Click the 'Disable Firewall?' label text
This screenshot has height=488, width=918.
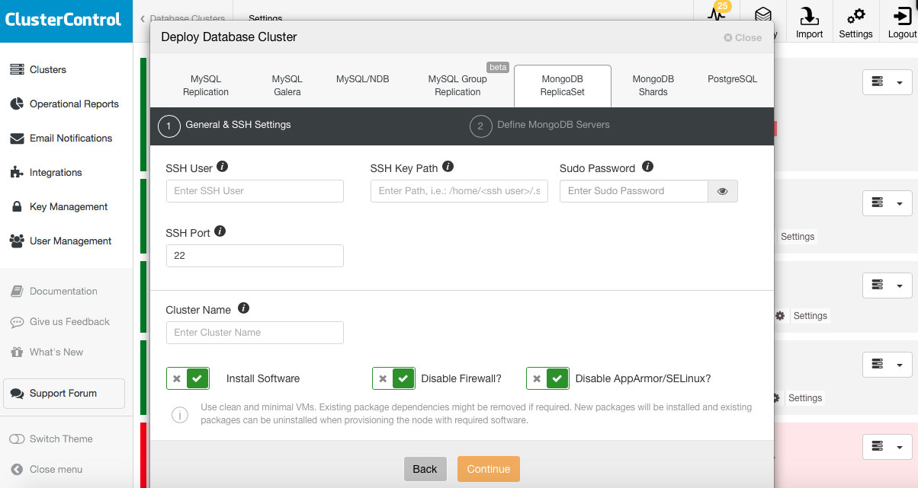tap(461, 378)
